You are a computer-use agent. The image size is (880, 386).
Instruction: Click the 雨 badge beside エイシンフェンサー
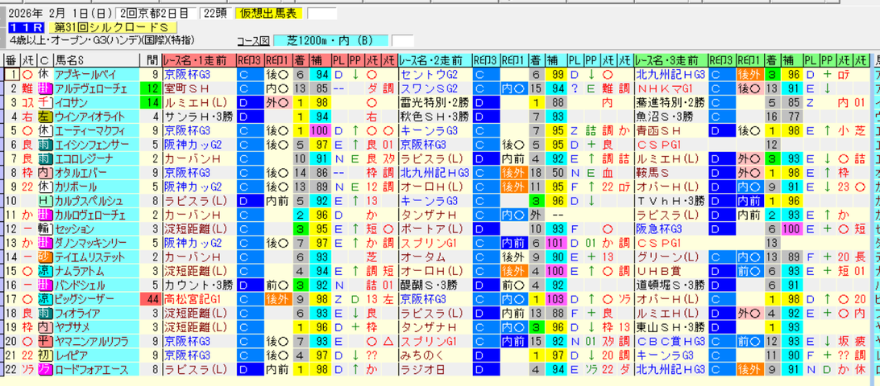tap(44, 145)
